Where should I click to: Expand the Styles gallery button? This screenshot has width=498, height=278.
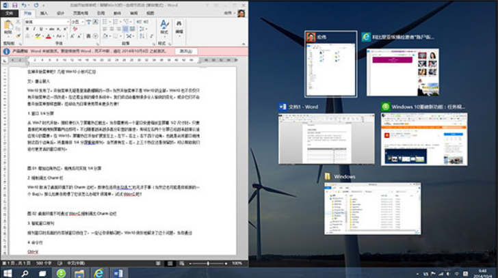[164, 28]
